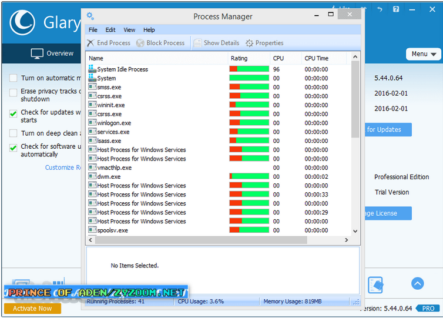Open the View menu
Viewport: 443px width, 318px height.
coord(129,29)
